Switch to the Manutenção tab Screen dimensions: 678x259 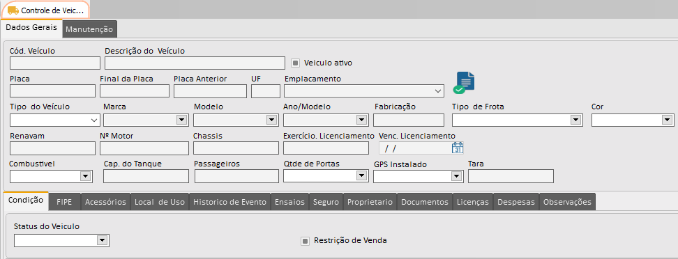[89, 29]
